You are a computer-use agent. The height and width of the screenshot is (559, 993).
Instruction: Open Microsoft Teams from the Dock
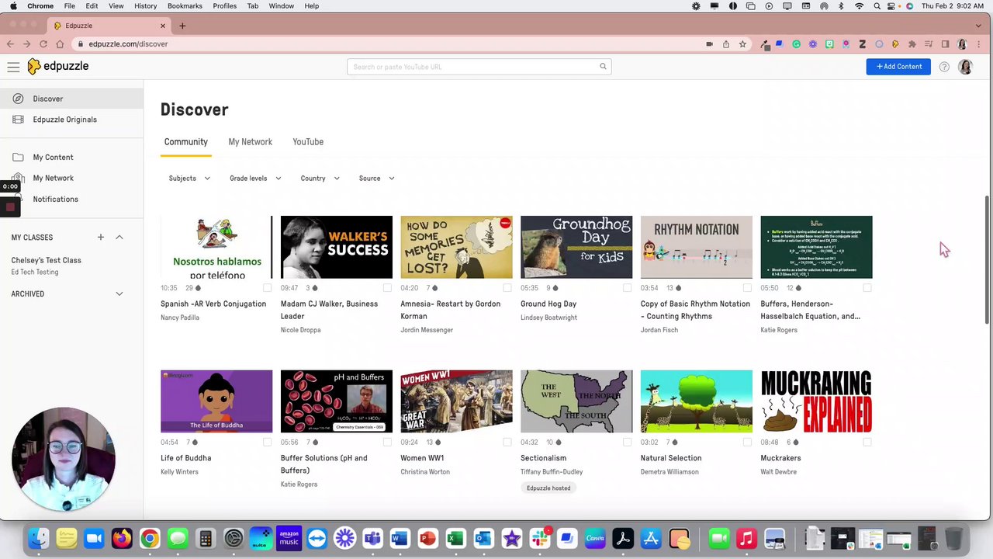point(372,538)
